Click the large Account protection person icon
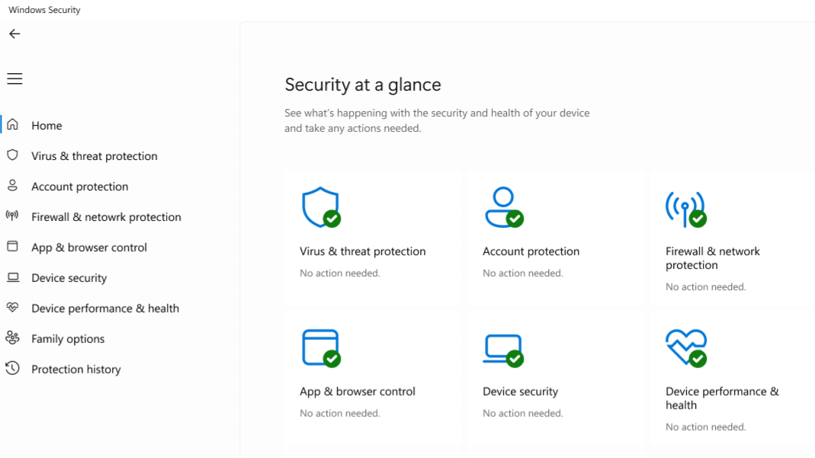Viewport: 815px width, 458px height. 504,207
